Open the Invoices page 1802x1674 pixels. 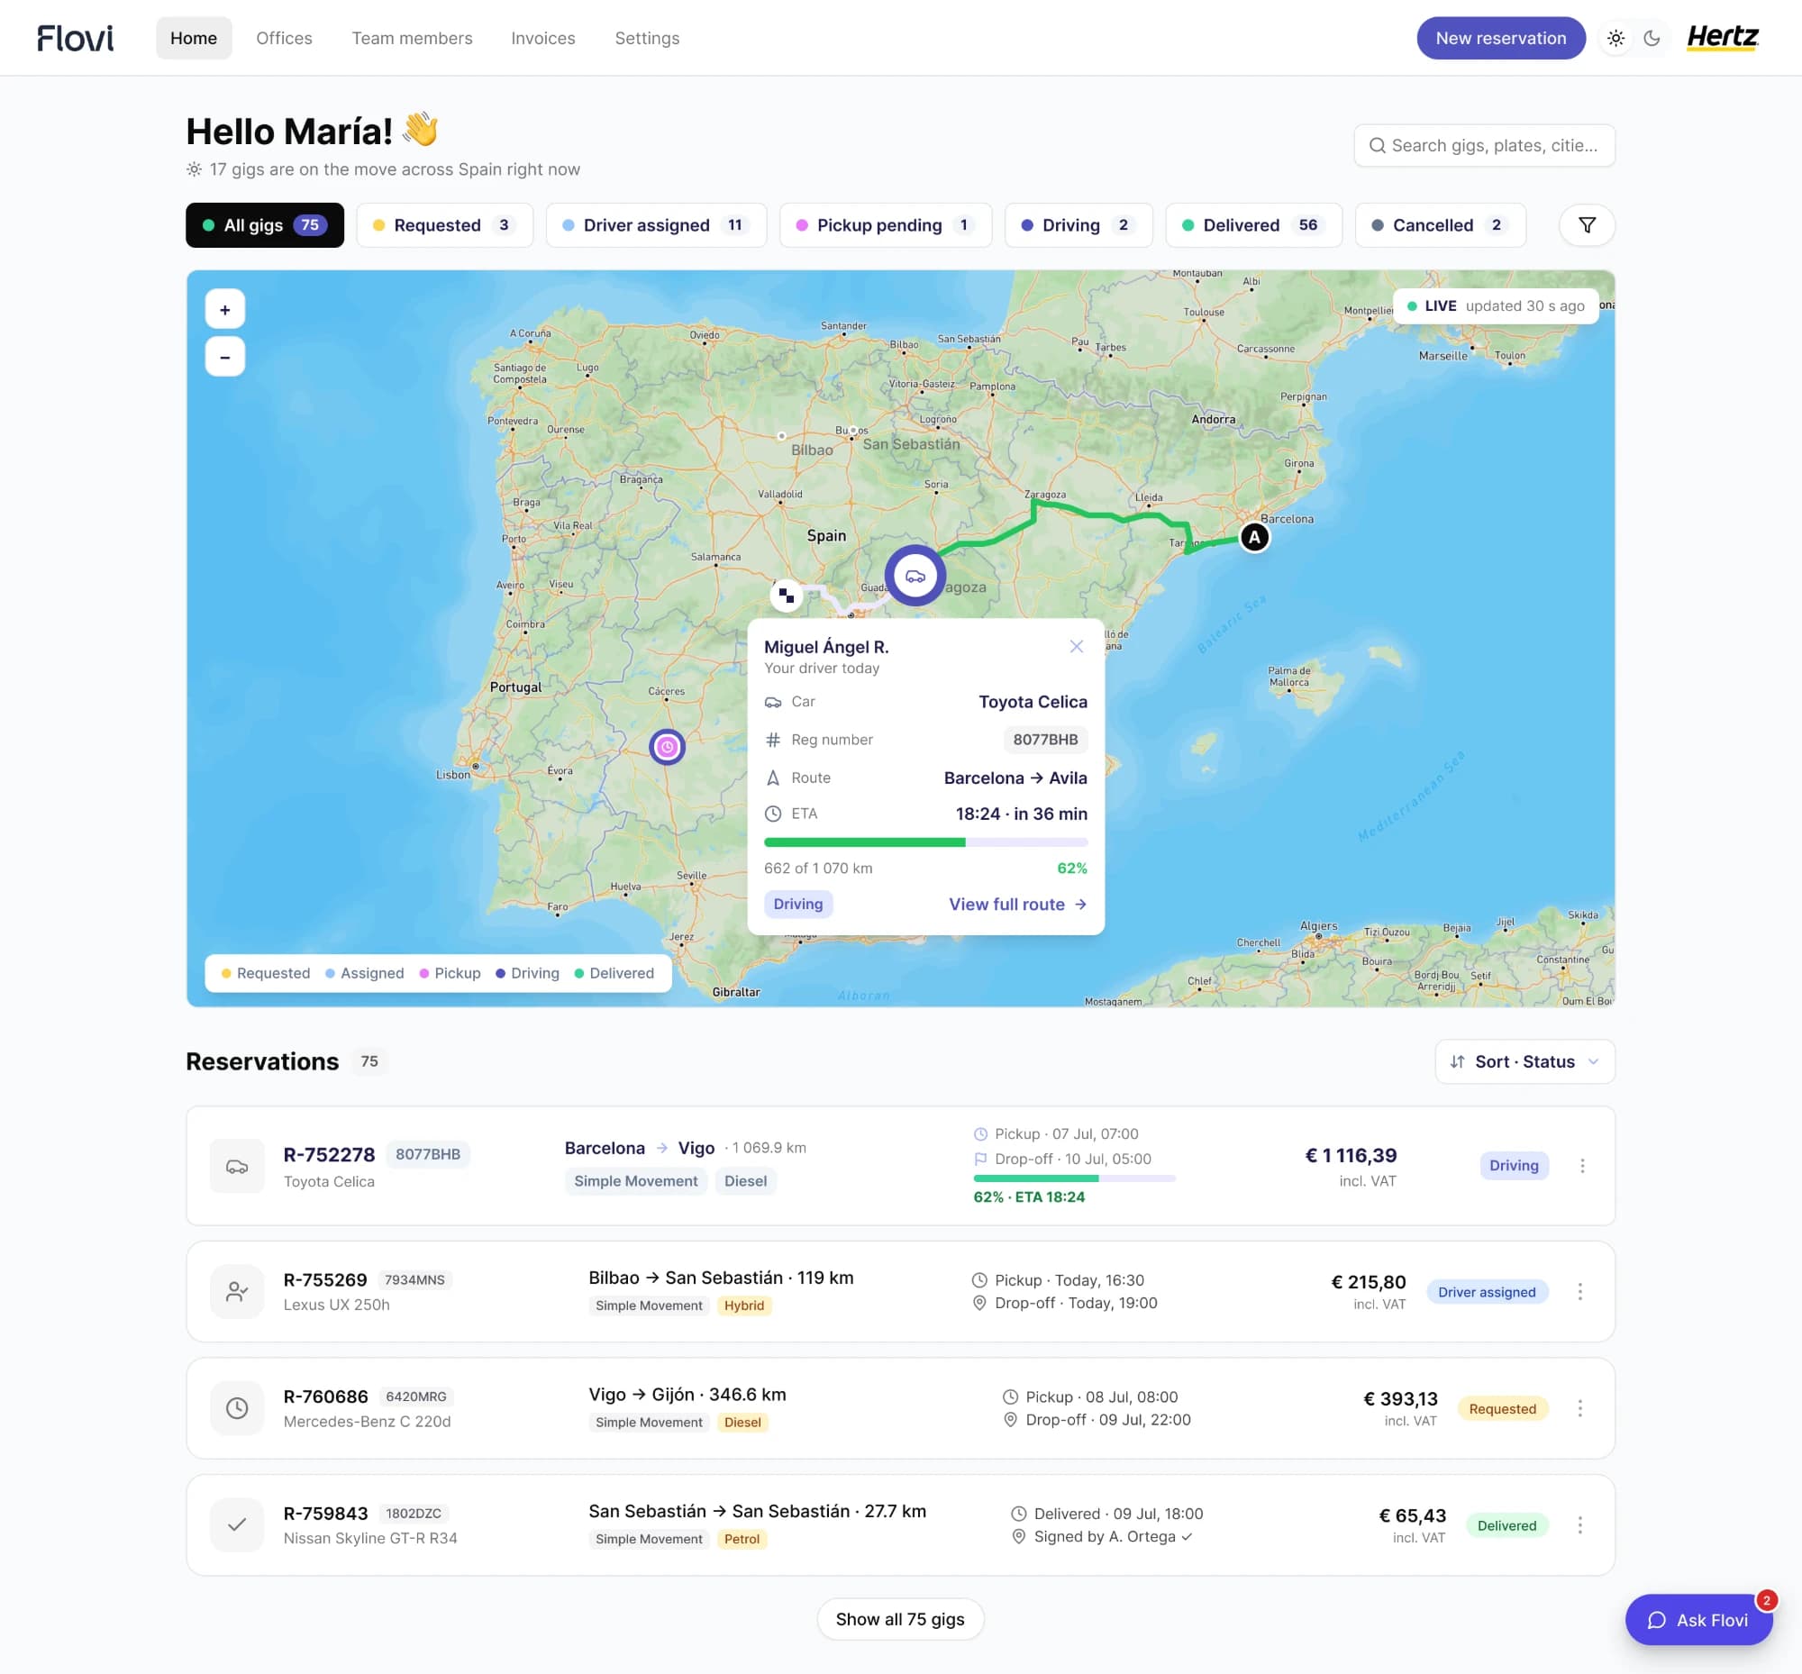pos(542,38)
